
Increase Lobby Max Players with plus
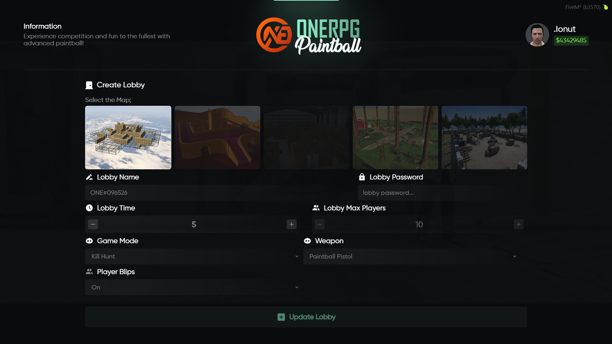pos(519,224)
